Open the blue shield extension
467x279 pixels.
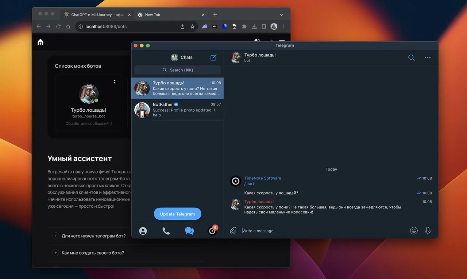click(x=224, y=27)
